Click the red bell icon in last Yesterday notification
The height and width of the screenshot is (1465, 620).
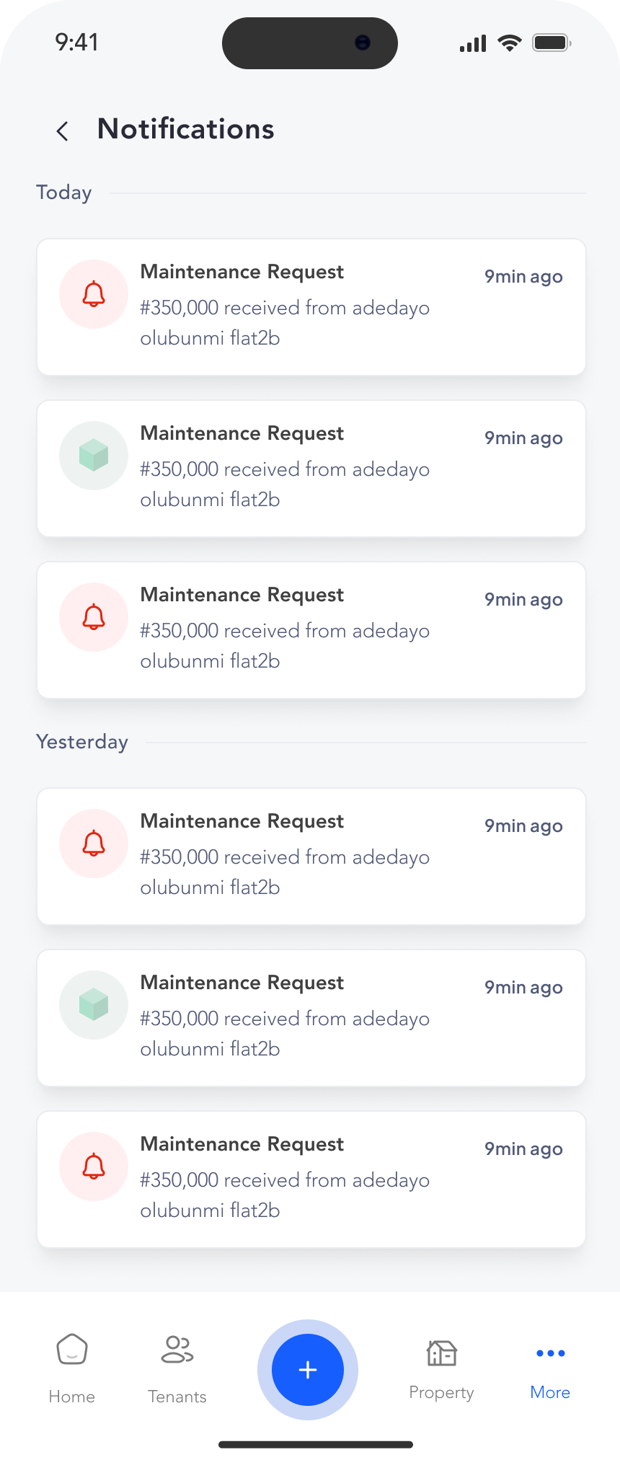pyautogui.click(x=94, y=1167)
